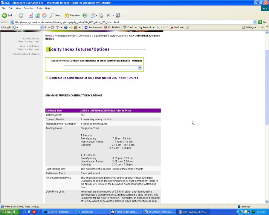Click the AutoLink toolbar button

tap(145, 27)
